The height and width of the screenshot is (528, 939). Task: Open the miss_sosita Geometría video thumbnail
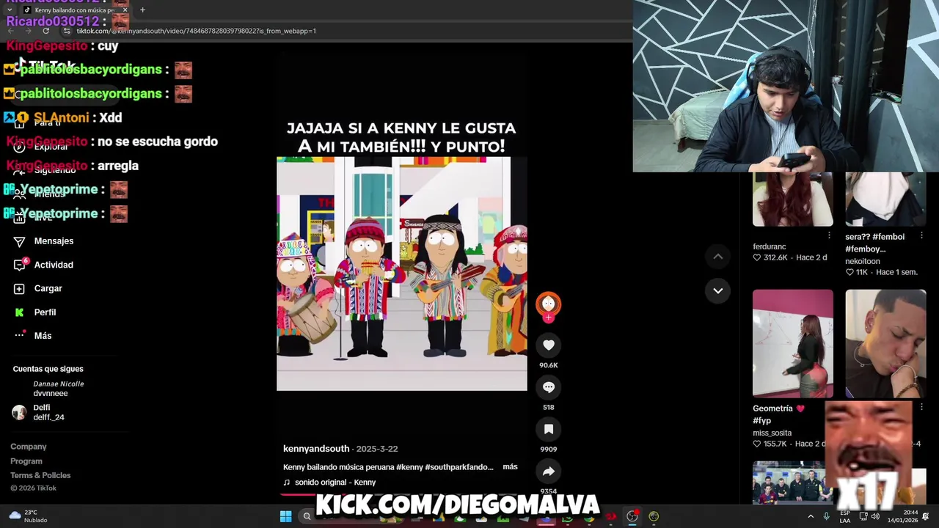click(792, 343)
